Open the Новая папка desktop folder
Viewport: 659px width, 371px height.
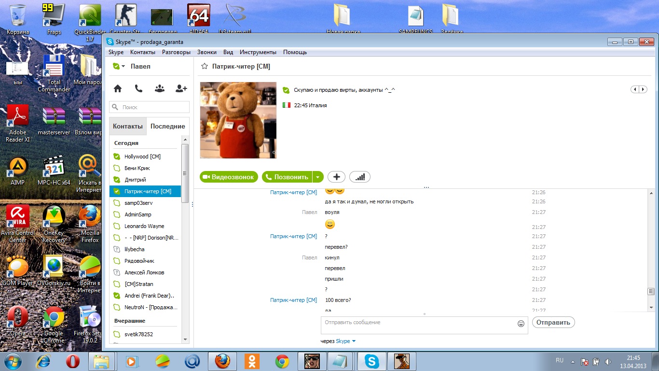coord(343,19)
